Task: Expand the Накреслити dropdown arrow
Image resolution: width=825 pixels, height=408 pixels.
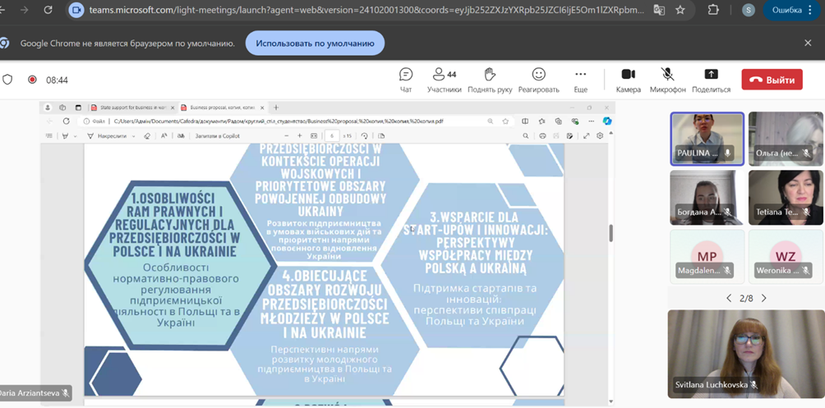Action: (x=133, y=135)
